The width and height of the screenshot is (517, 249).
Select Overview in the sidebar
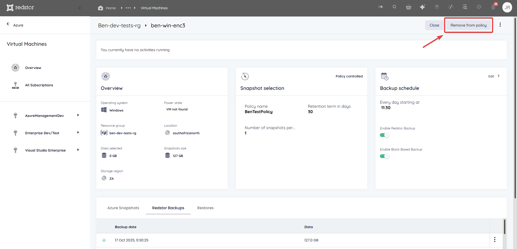click(33, 68)
